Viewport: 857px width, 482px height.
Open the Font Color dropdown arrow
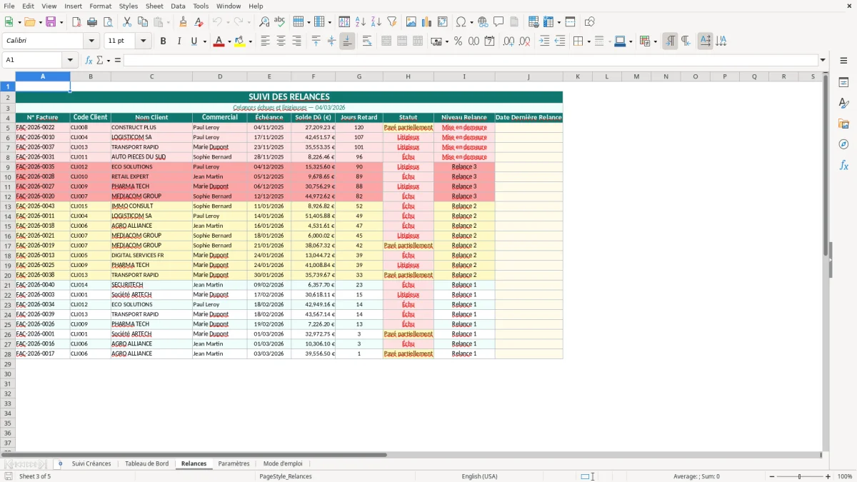(x=229, y=41)
